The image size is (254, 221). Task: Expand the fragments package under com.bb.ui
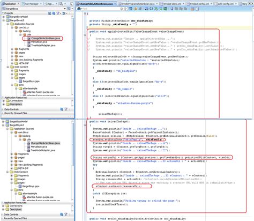point(12,49)
